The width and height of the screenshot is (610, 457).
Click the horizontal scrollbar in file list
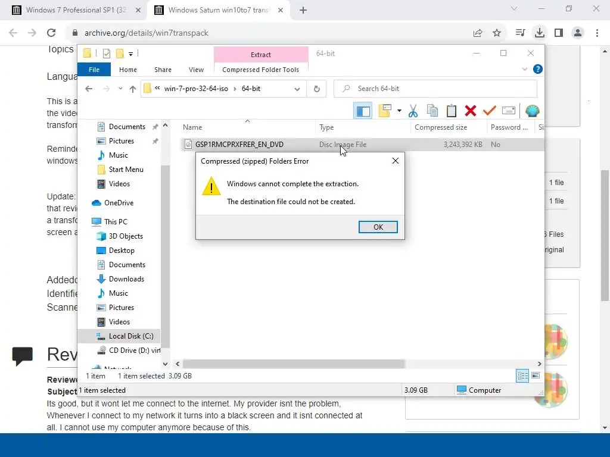(294, 364)
